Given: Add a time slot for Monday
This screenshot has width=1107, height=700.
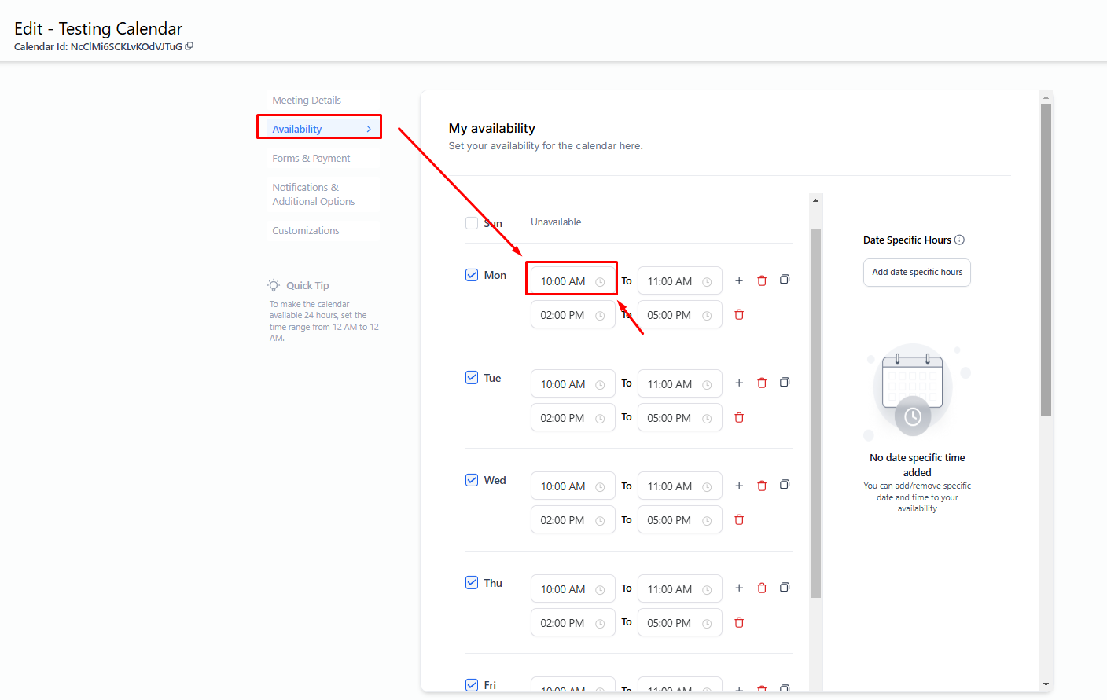Looking at the screenshot, I should click(739, 280).
